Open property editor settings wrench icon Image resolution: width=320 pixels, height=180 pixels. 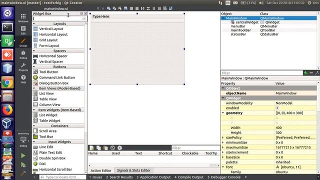pyautogui.click(x=316, y=73)
